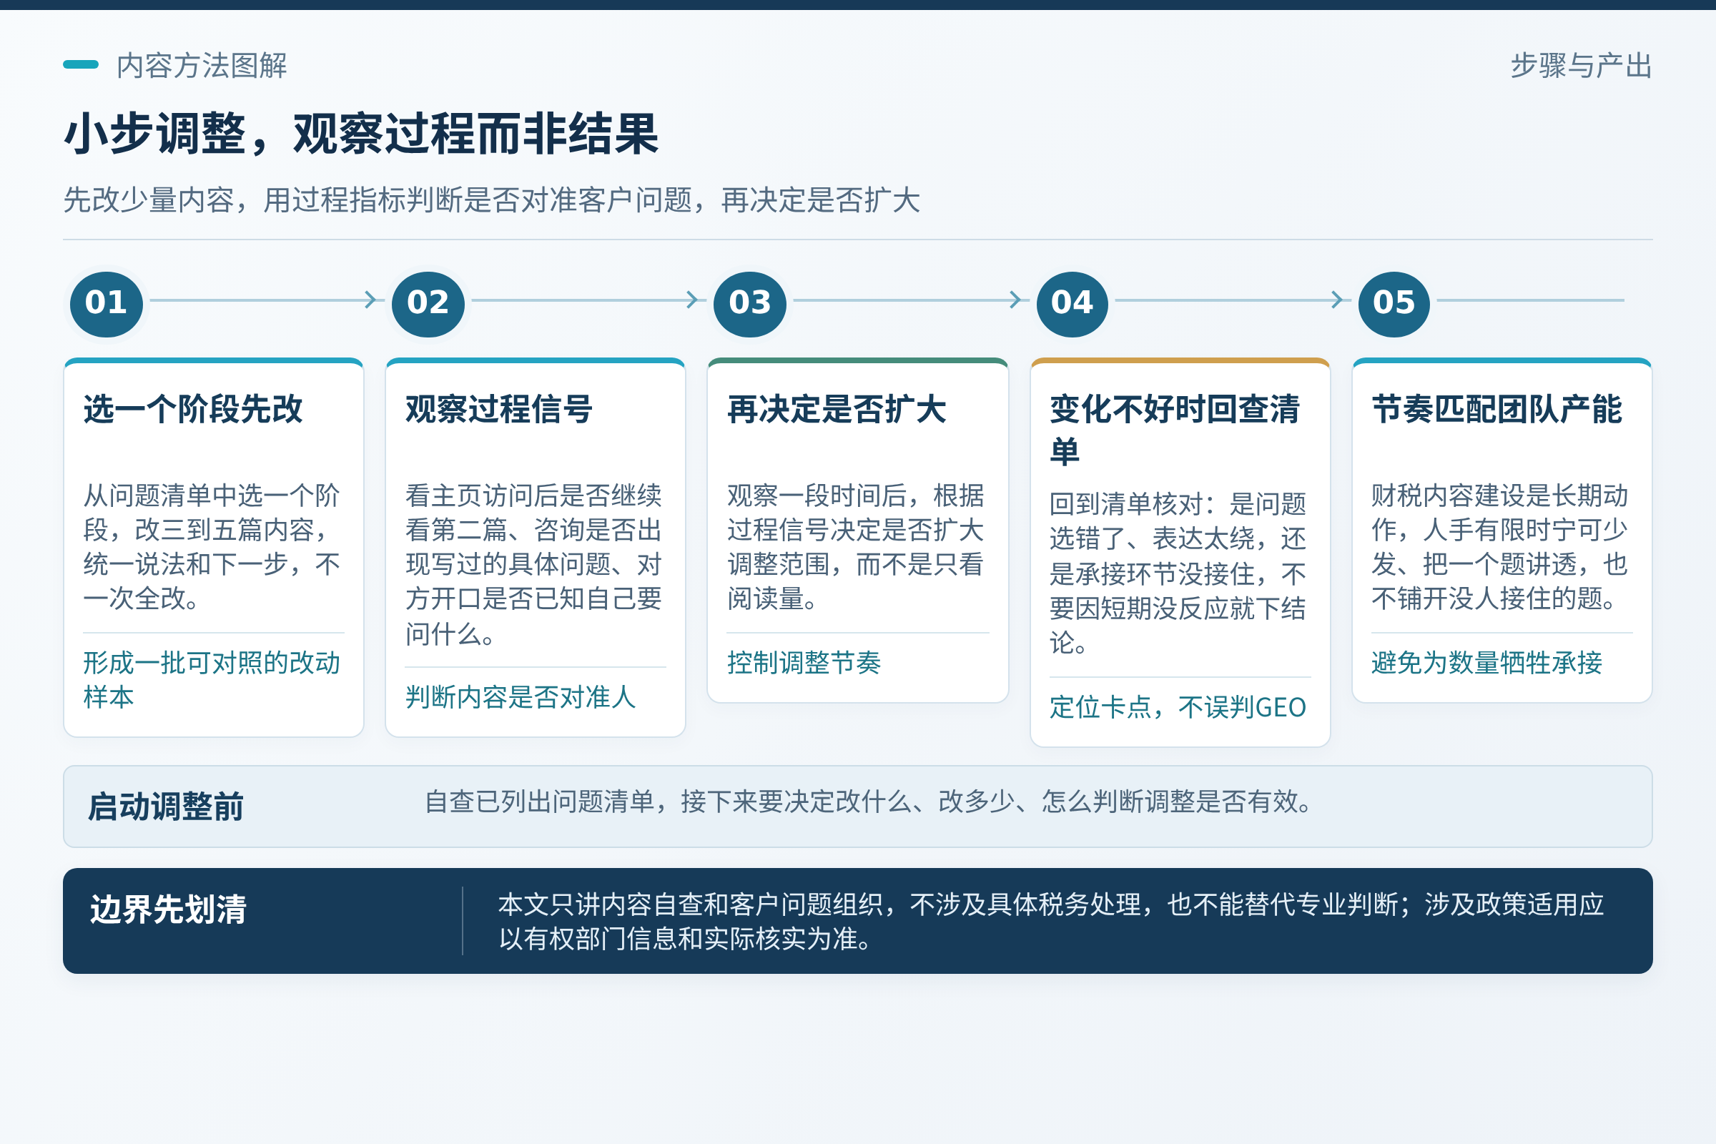Click the outcome text 定位卡点，不误判GEO

(x=1178, y=708)
